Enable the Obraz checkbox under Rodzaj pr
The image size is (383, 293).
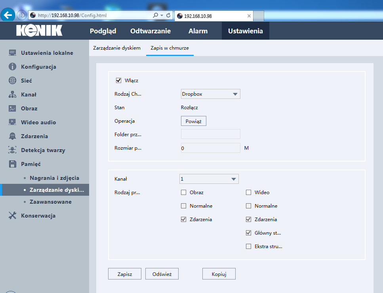[x=183, y=192]
